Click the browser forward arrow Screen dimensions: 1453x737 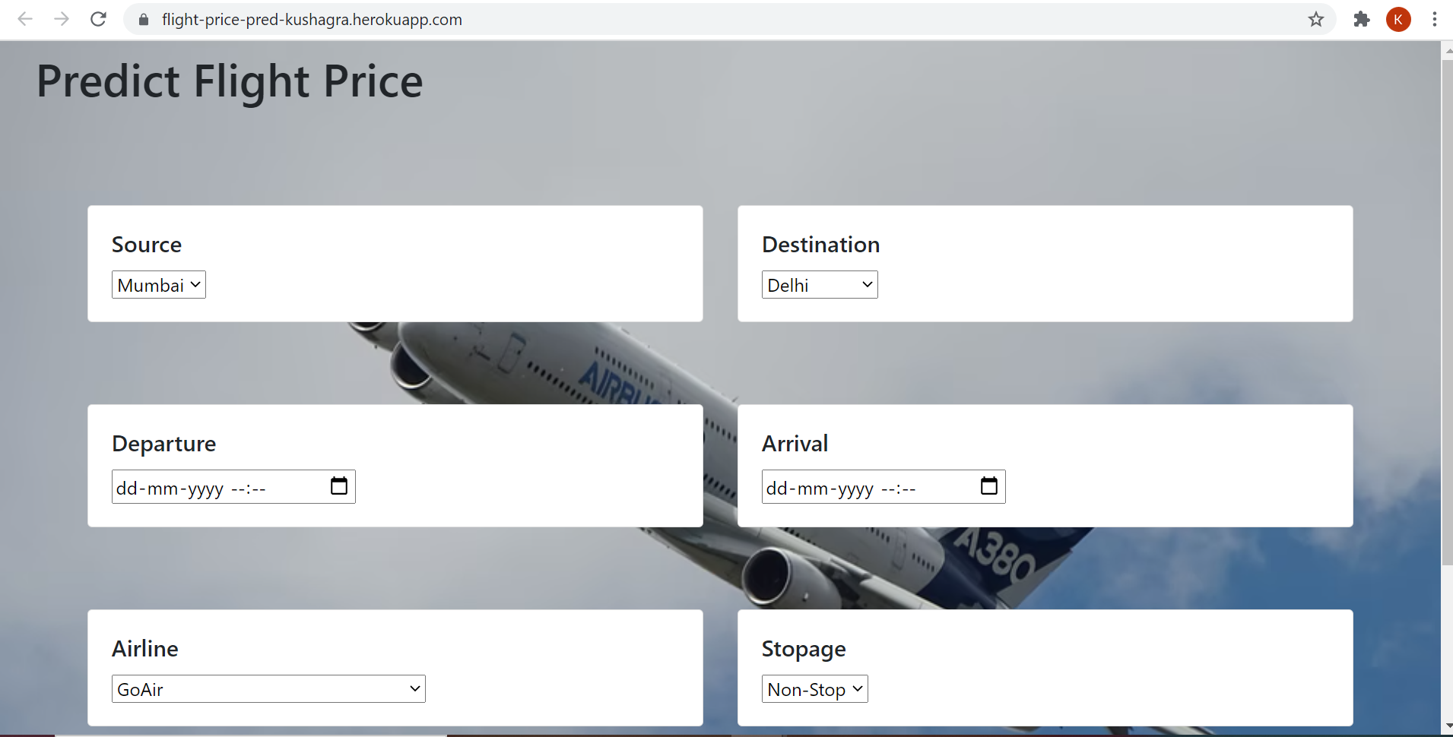(62, 19)
